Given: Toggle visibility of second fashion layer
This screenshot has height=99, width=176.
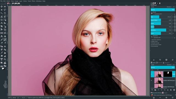Looking at the screenshot, I should [x=152, y=81].
